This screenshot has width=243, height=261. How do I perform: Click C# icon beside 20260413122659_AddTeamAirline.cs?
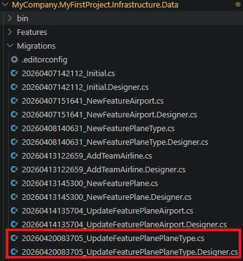pyautogui.click(x=14, y=156)
